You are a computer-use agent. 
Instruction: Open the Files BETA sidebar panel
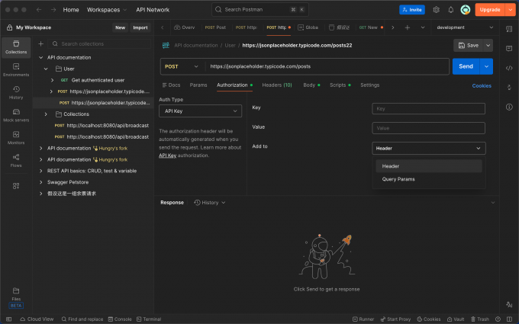[16, 297]
